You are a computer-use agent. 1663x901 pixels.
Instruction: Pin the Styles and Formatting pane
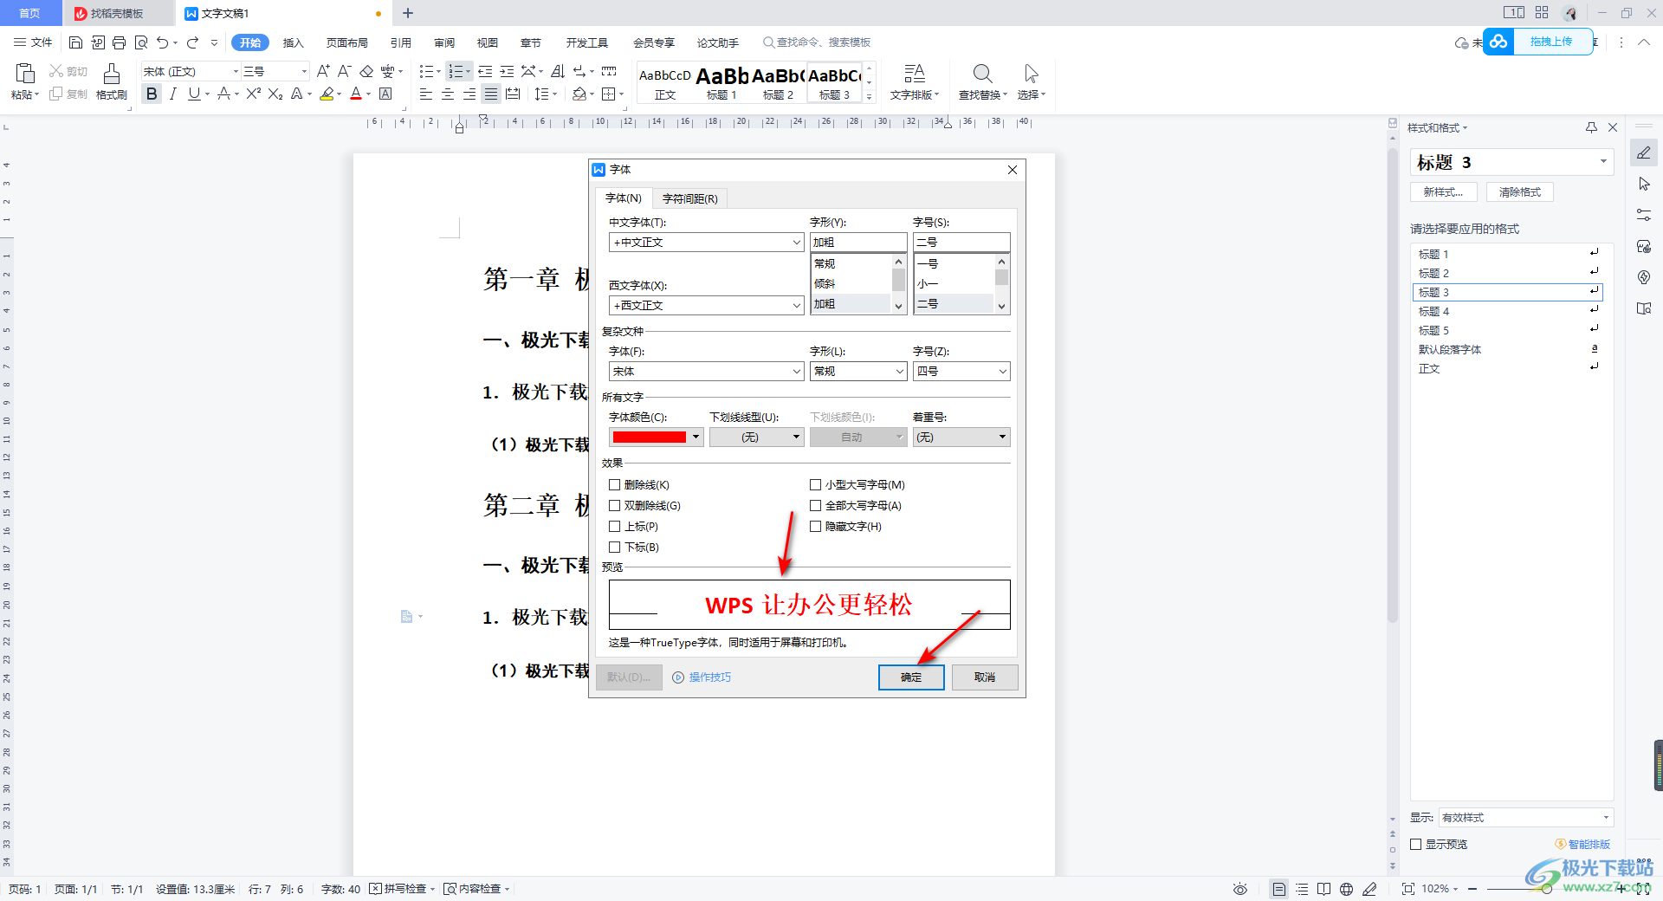[x=1591, y=127]
